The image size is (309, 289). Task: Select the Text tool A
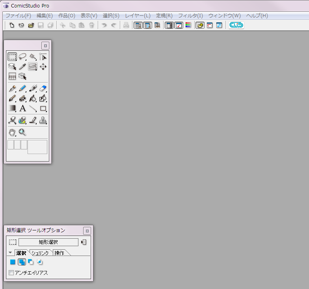tap(22, 109)
